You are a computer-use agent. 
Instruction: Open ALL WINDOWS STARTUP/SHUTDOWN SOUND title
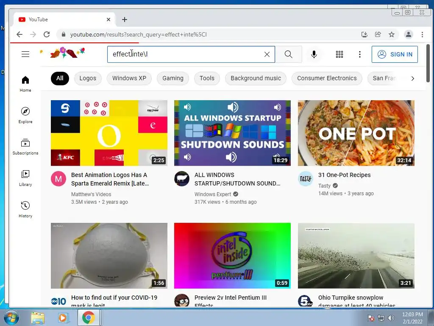pos(237,179)
